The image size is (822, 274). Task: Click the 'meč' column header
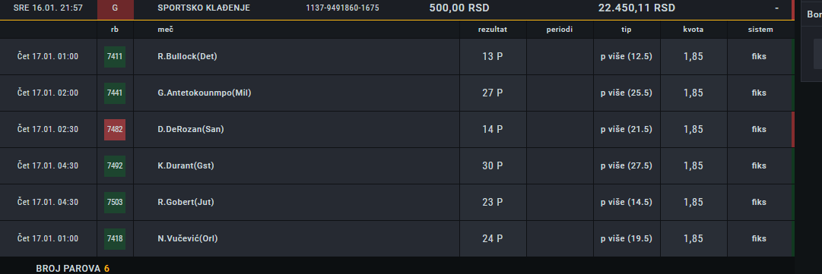coord(165,30)
